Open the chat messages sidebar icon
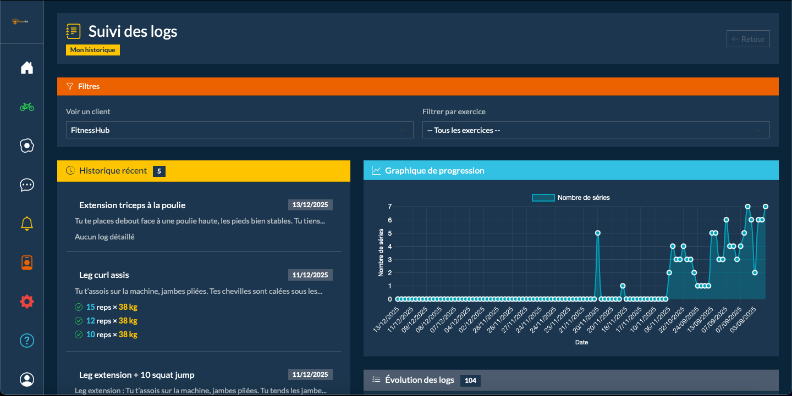 tap(27, 185)
